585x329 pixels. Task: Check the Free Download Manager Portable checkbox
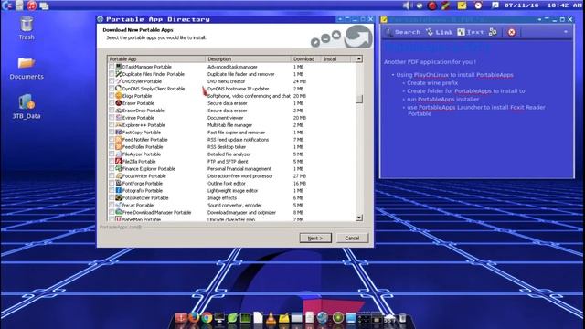(x=112, y=213)
